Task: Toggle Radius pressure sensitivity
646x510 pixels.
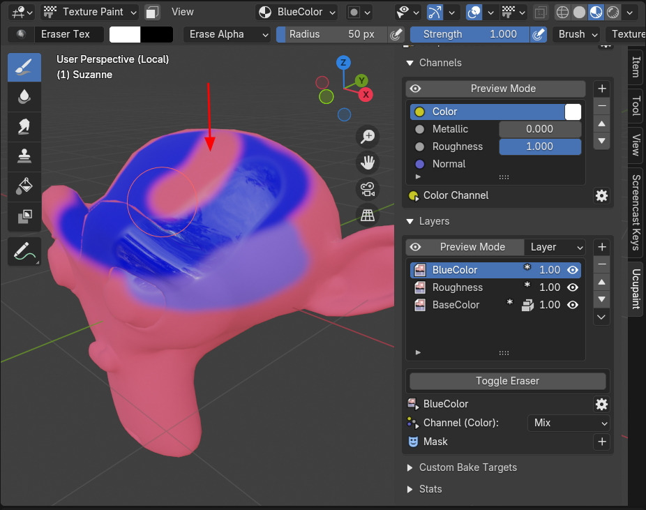Action: [396, 34]
